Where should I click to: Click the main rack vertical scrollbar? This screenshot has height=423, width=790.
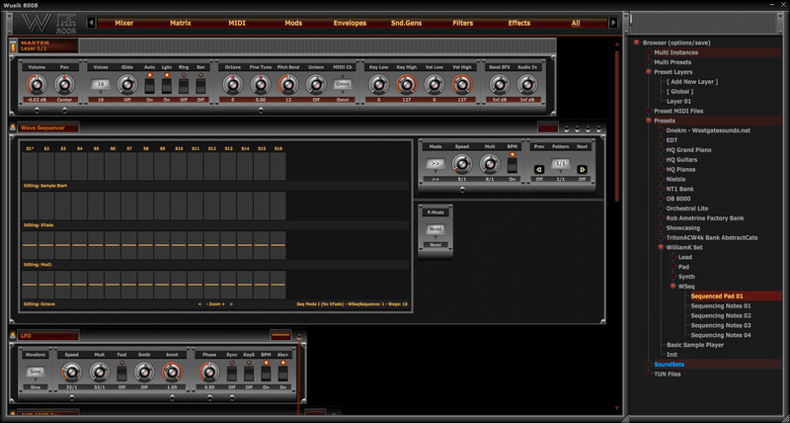click(x=615, y=127)
